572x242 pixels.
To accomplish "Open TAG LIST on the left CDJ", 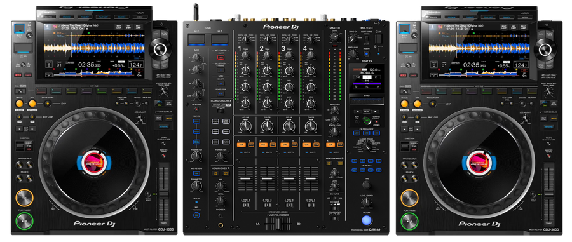I will (85, 17).
